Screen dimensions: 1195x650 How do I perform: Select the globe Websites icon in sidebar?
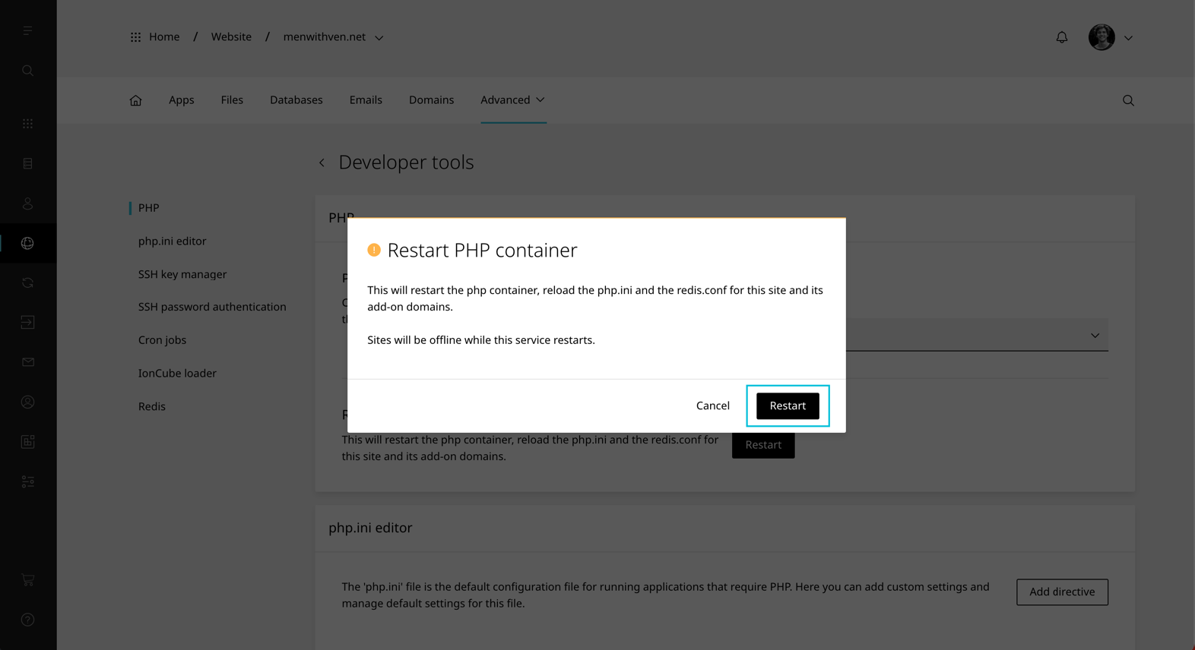coord(28,243)
